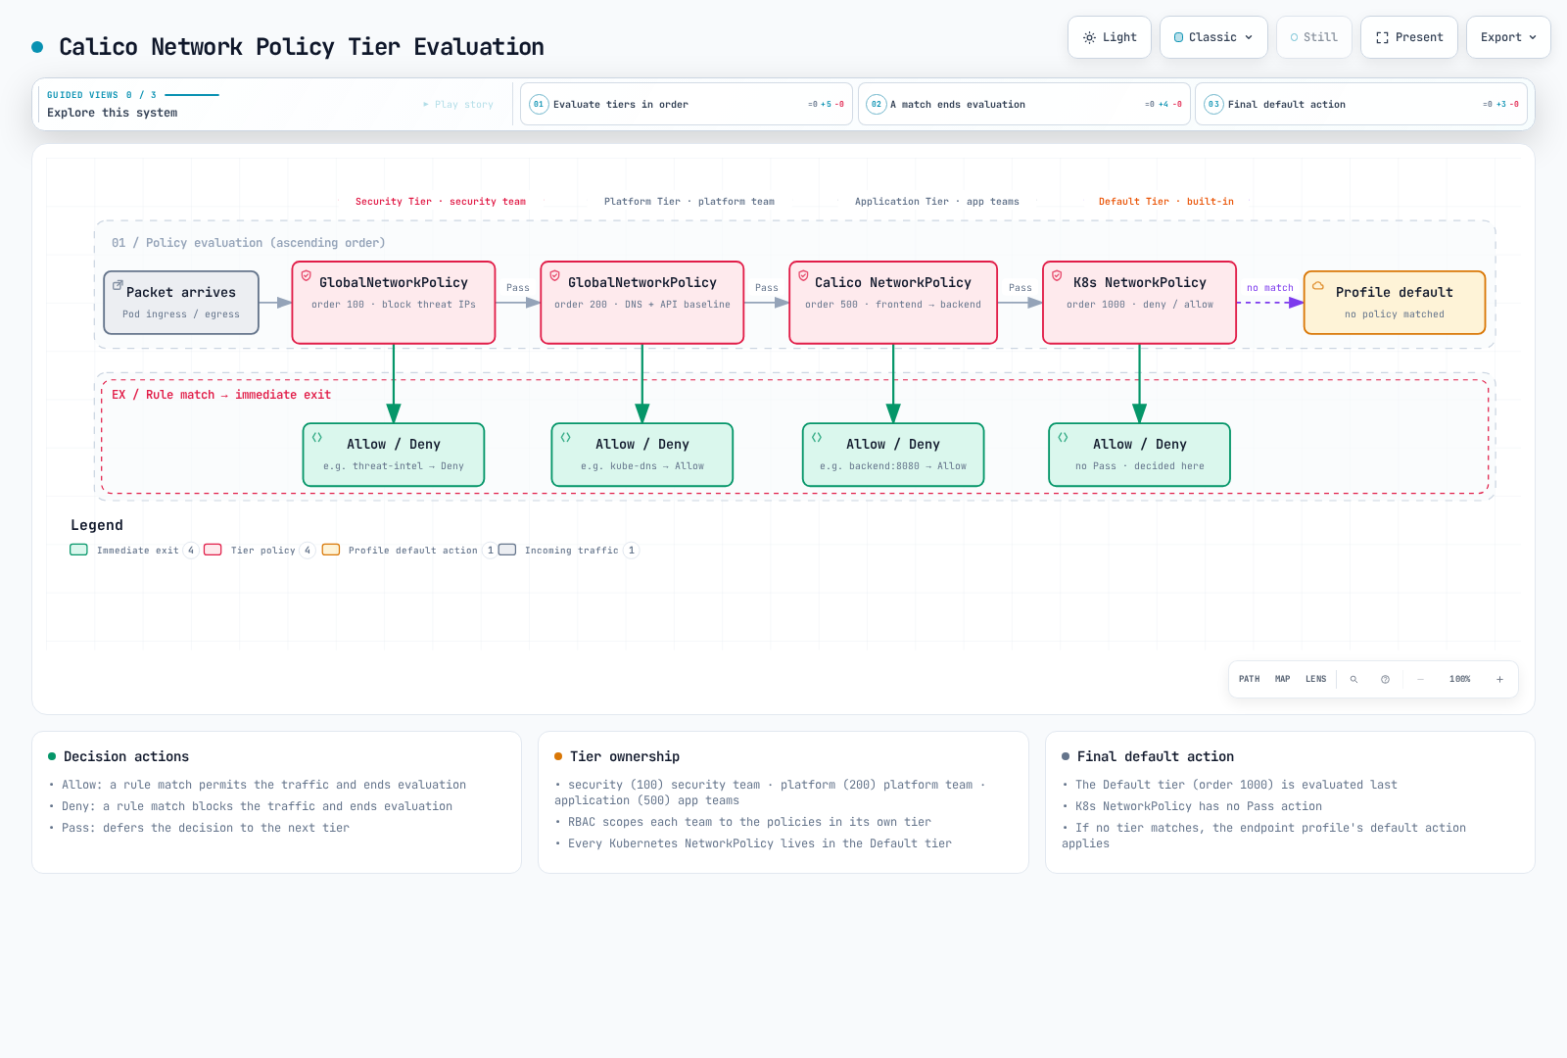This screenshot has height=1058, width=1567.
Task: Open the Export dropdown menu
Action: point(1508,37)
